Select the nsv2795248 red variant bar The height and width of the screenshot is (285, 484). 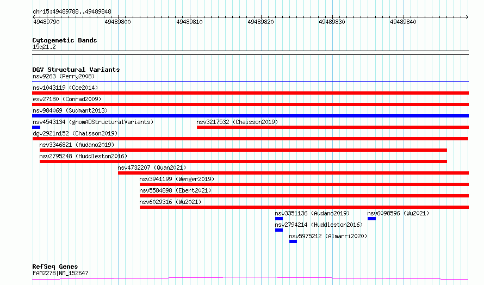coord(243,162)
